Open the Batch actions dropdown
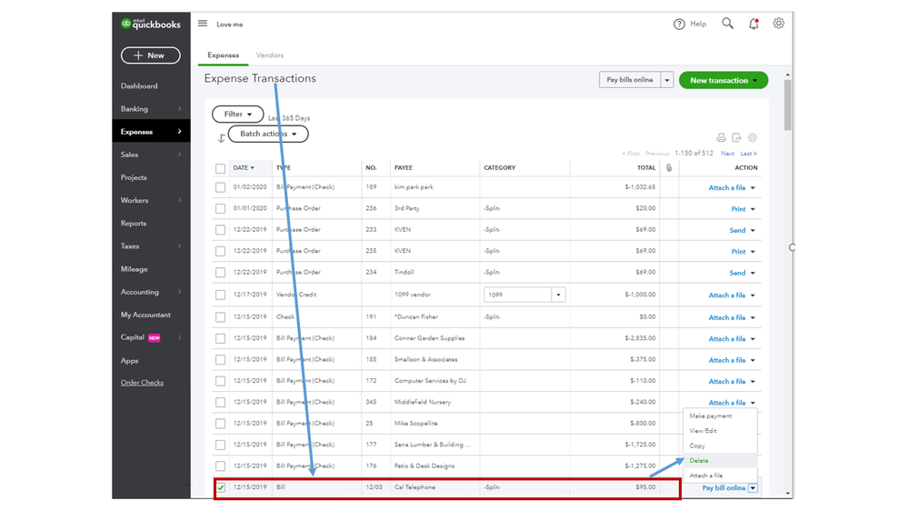This screenshot has width=908, height=511. [x=268, y=134]
